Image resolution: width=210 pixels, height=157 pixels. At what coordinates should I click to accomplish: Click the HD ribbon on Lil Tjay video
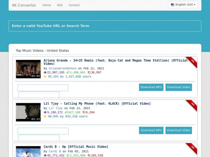point(192,105)
